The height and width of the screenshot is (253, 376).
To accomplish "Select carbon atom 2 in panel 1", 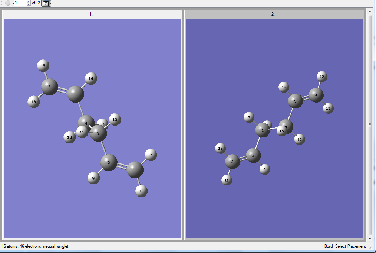I will tap(109, 163).
